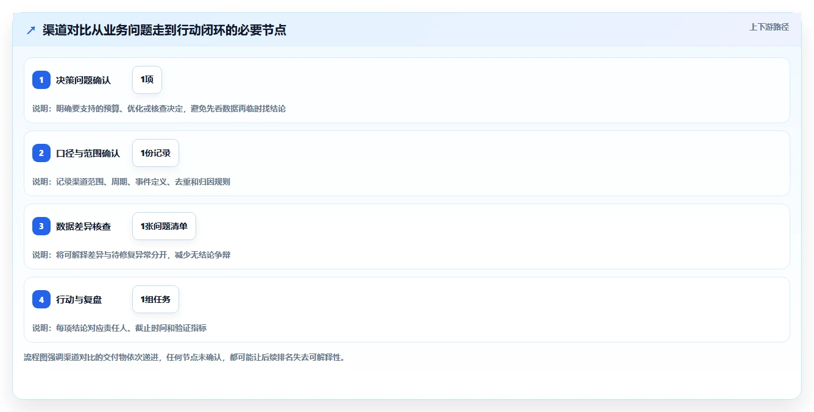Select the '1组任务' tag
Image resolution: width=814 pixels, height=412 pixels.
click(155, 299)
